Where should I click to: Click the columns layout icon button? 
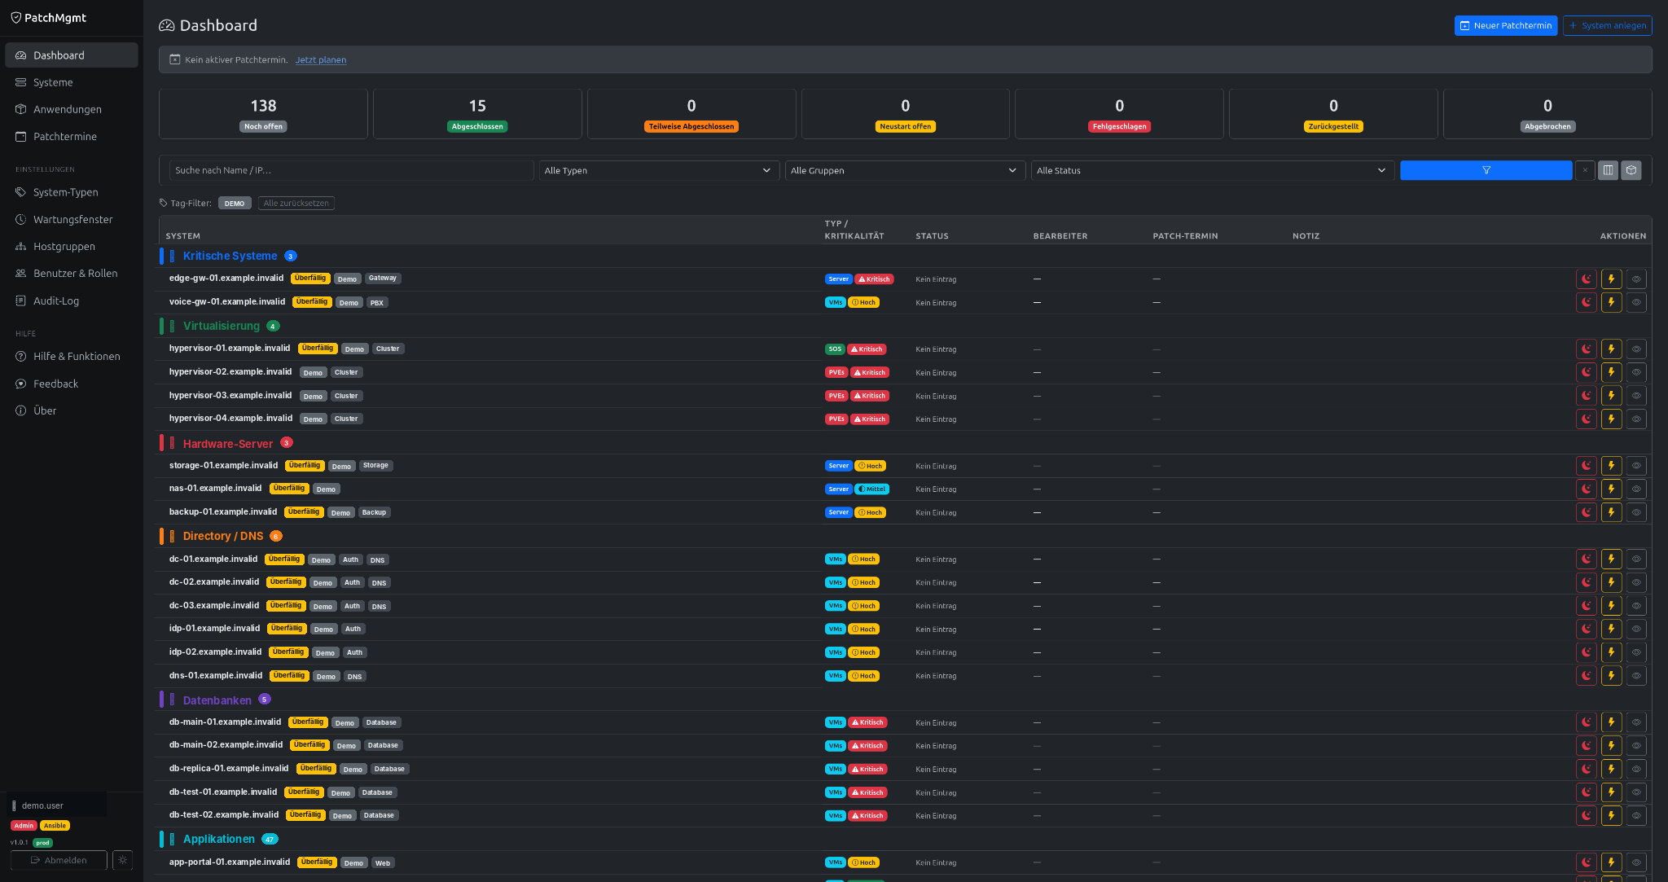pyautogui.click(x=1608, y=170)
